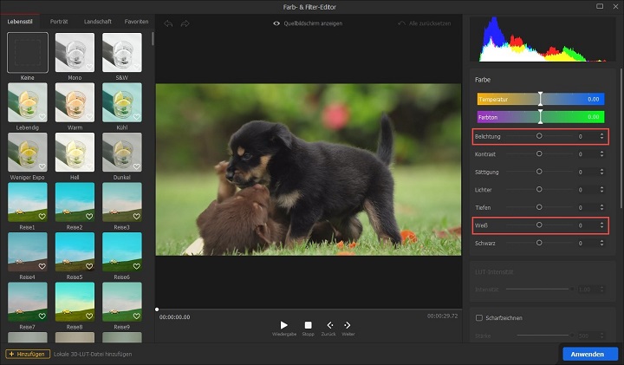The height and width of the screenshot is (365, 624).
Task: Click the Kontrast stepper arrows
Action: pyautogui.click(x=601, y=153)
